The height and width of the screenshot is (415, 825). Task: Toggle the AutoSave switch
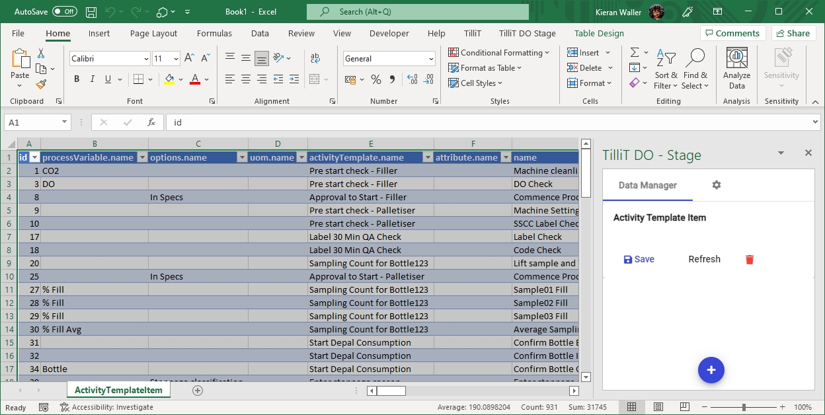pos(64,12)
